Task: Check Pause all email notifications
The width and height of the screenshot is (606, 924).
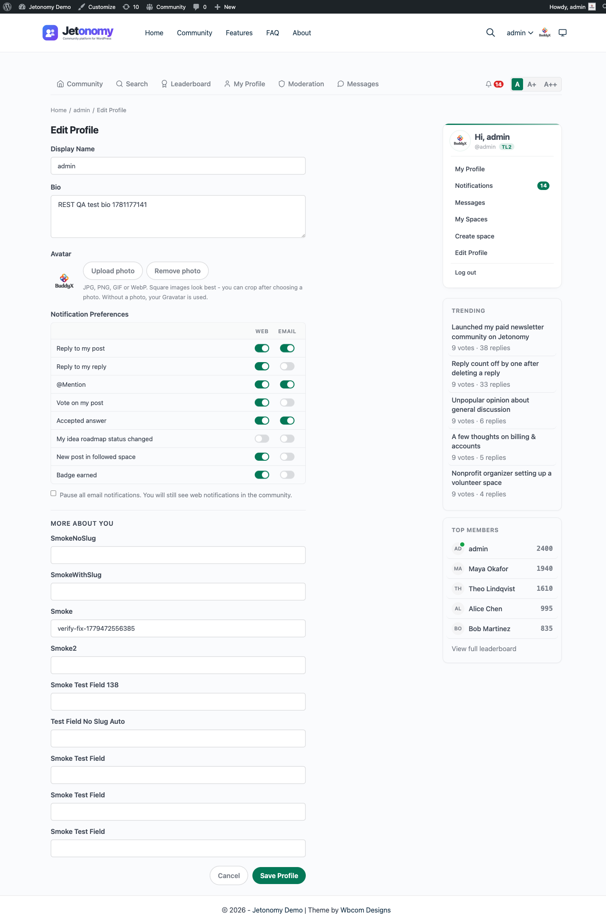Action: pyautogui.click(x=53, y=493)
